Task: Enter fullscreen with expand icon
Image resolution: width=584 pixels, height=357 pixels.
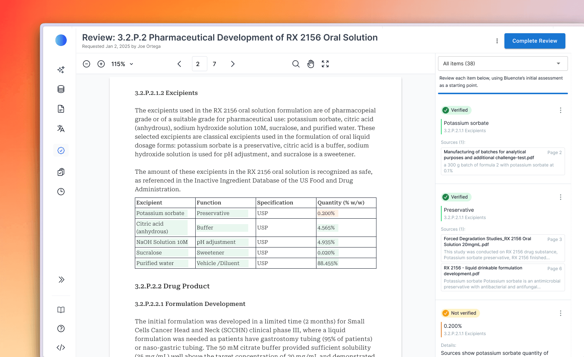Action: tap(325, 64)
